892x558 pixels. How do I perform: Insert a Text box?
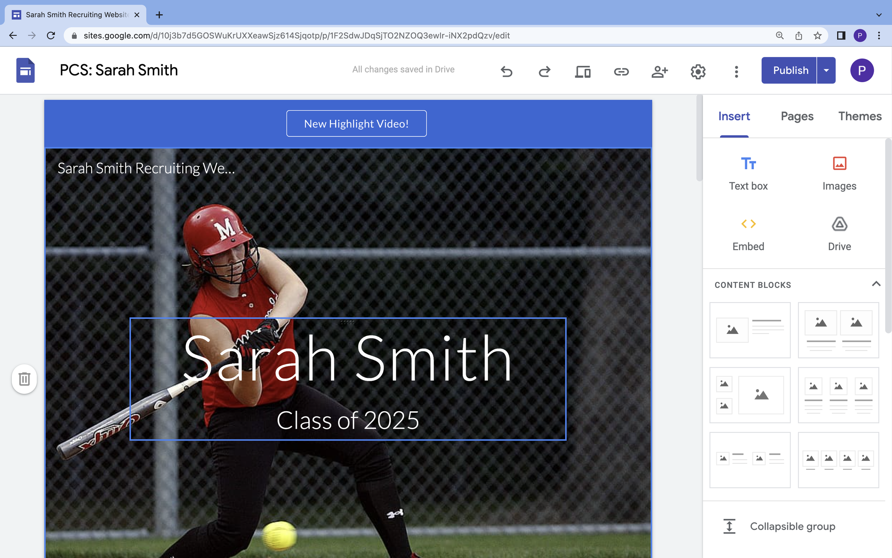pos(748,173)
